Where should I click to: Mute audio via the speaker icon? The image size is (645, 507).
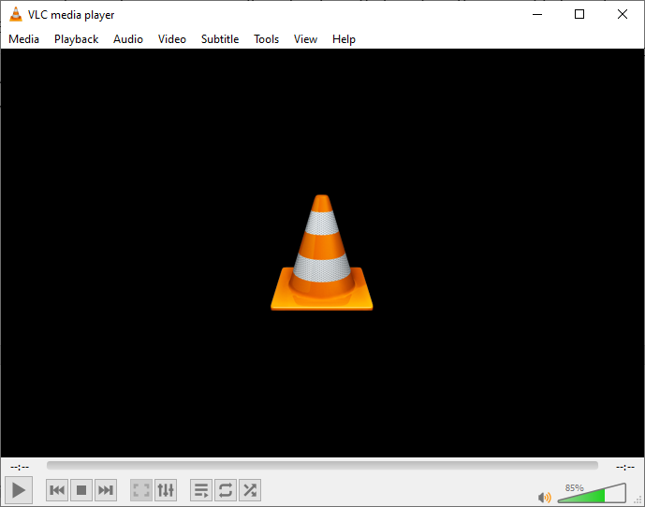click(544, 497)
